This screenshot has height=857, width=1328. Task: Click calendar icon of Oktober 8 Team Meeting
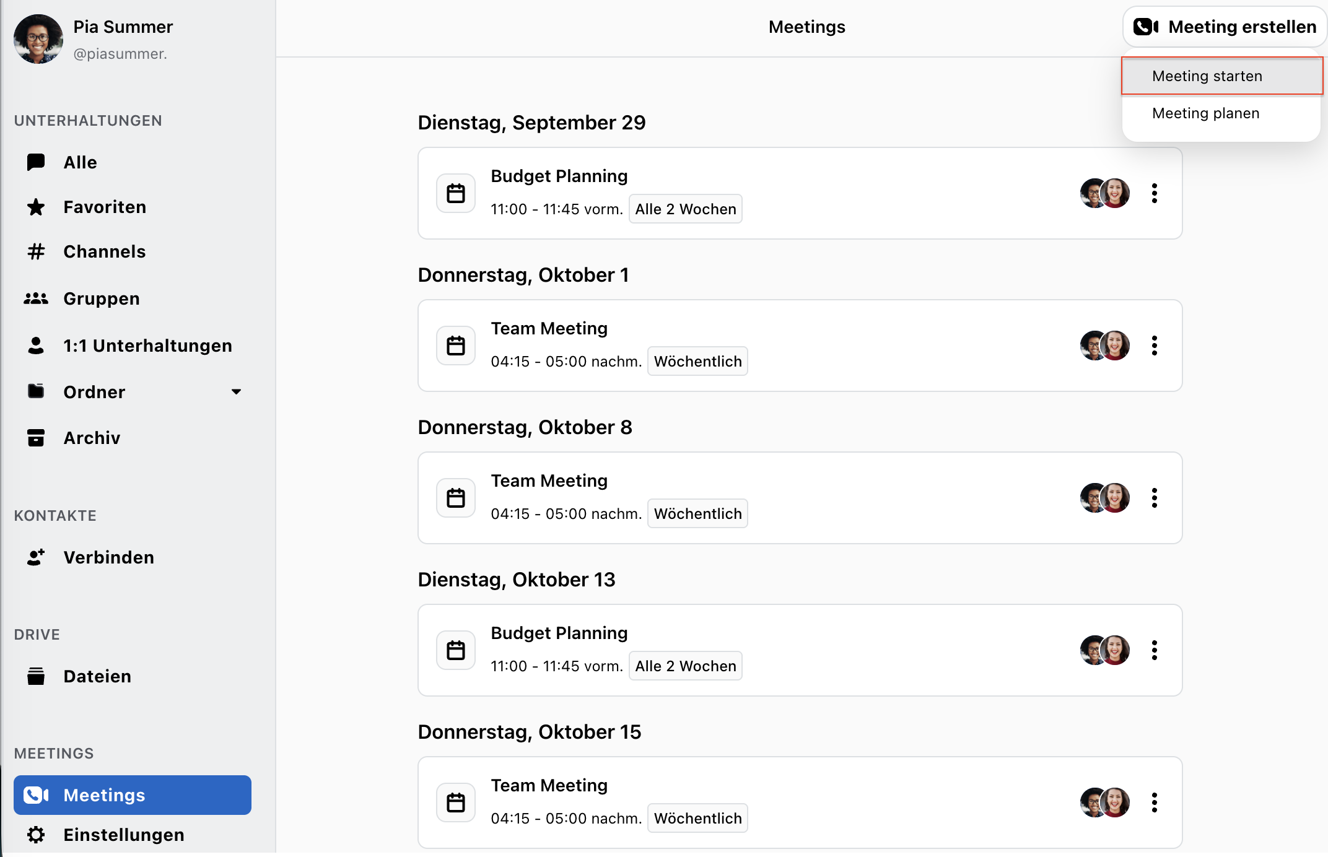456,498
